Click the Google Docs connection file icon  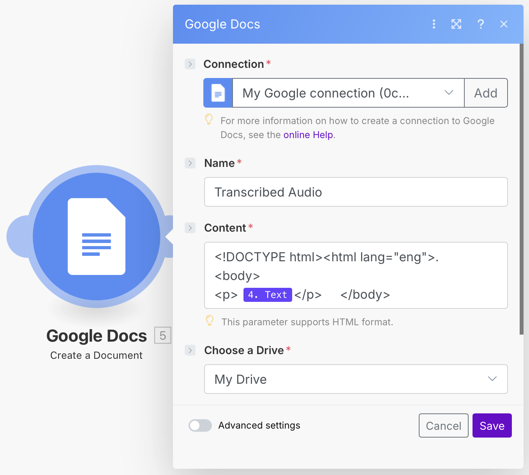pyautogui.click(x=218, y=93)
